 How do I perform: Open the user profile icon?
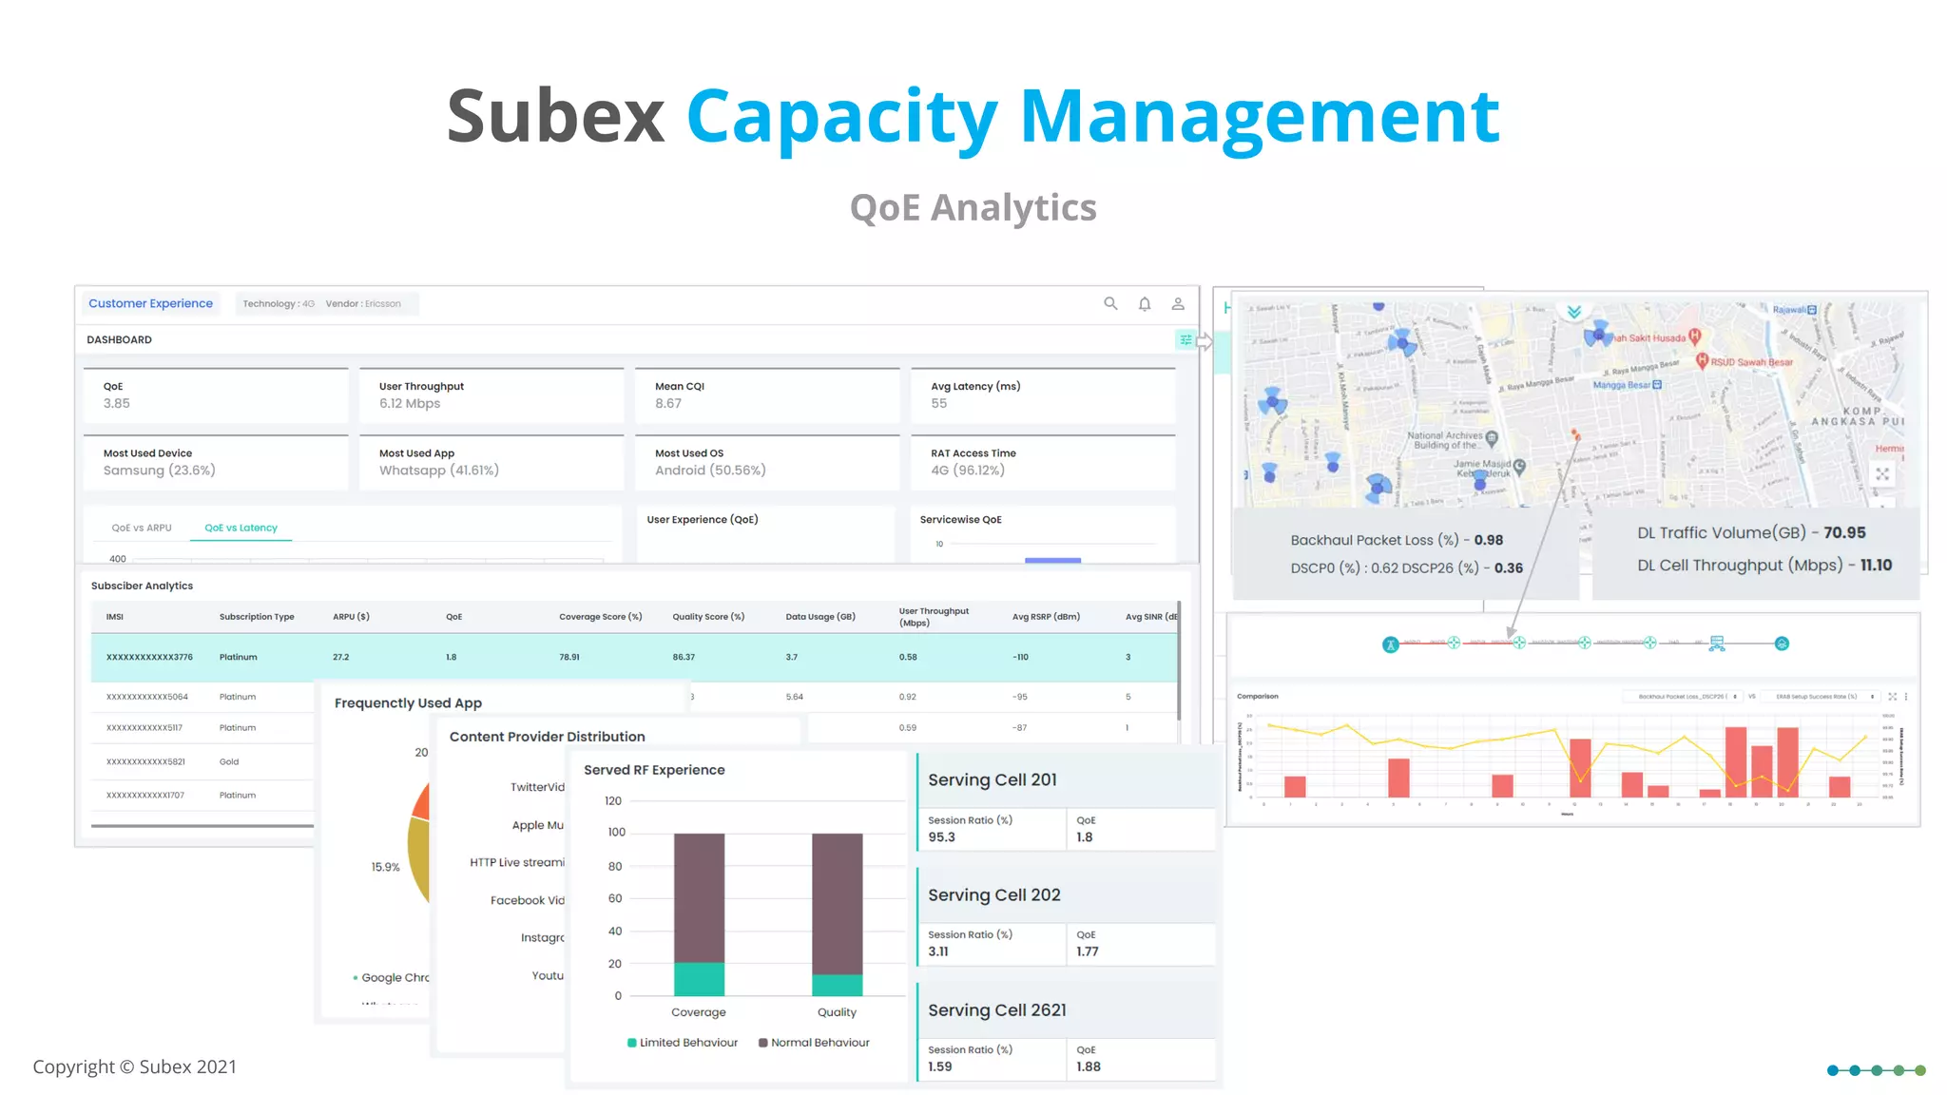point(1178,303)
